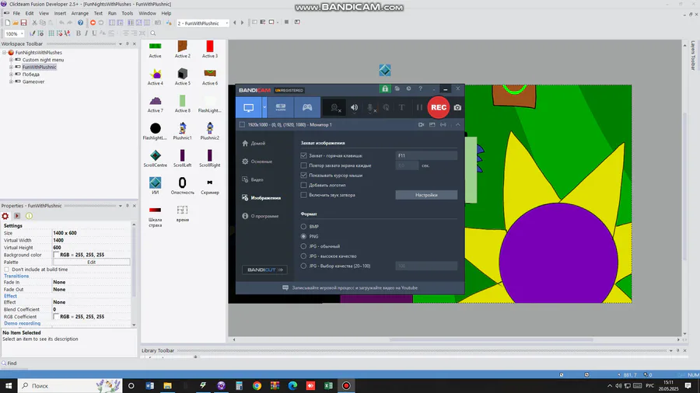This screenshot has width=700, height=393.
Task: Open the File menu in Clickteam Fusion
Action: (x=16, y=13)
